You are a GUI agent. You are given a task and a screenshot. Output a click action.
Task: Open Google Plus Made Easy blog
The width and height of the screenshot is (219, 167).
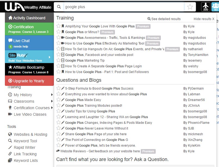[x=83, y=100]
